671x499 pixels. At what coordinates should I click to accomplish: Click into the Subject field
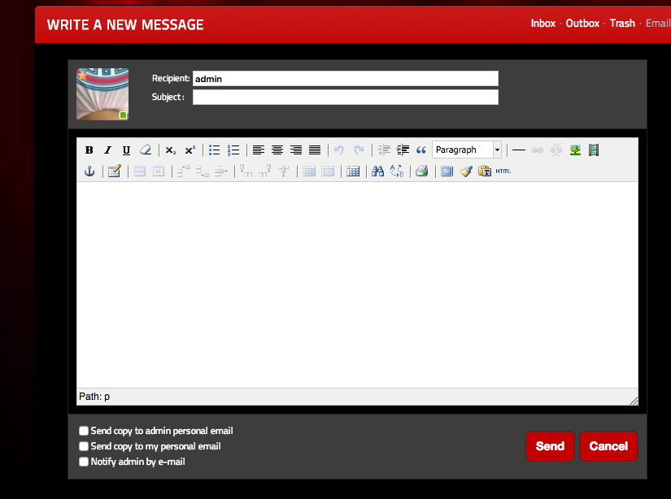(x=345, y=98)
